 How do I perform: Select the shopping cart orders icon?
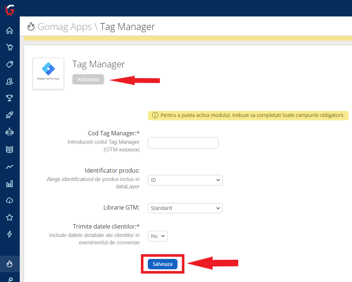[10, 47]
